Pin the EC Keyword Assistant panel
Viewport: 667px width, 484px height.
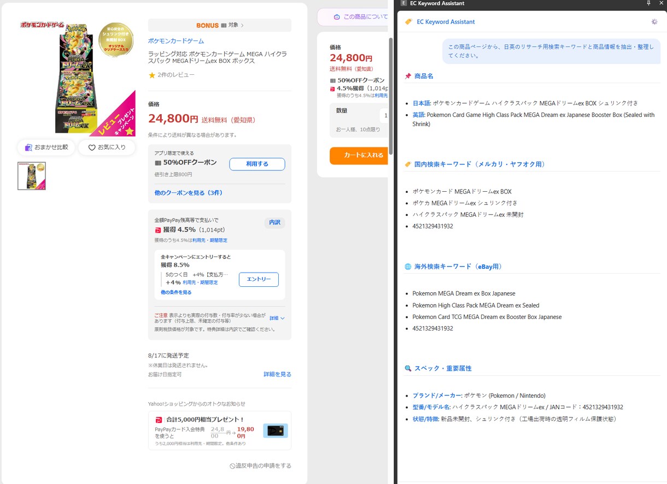648,3
